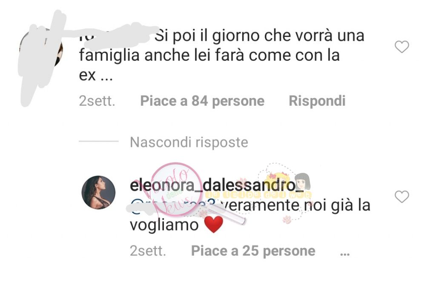Like the comment about wanting a family
The width and height of the screenshot is (436, 287).
click(402, 47)
